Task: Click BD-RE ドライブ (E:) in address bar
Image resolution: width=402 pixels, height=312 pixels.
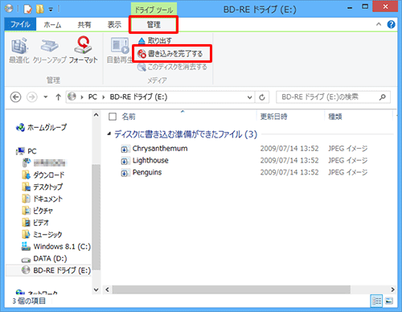Action: coord(138,97)
